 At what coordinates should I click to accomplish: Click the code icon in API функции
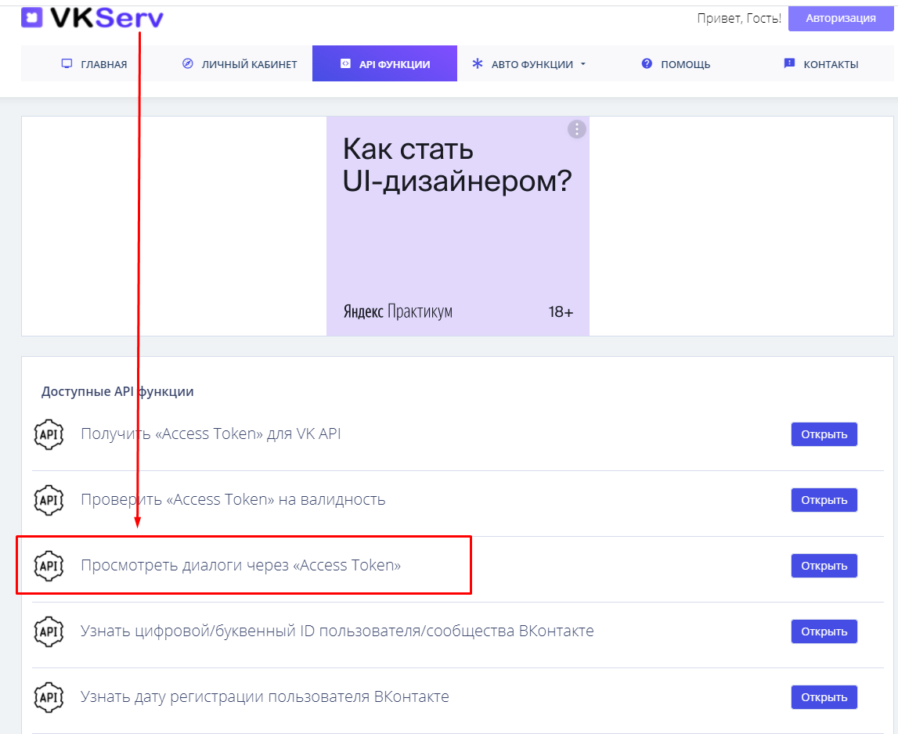point(345,63)
